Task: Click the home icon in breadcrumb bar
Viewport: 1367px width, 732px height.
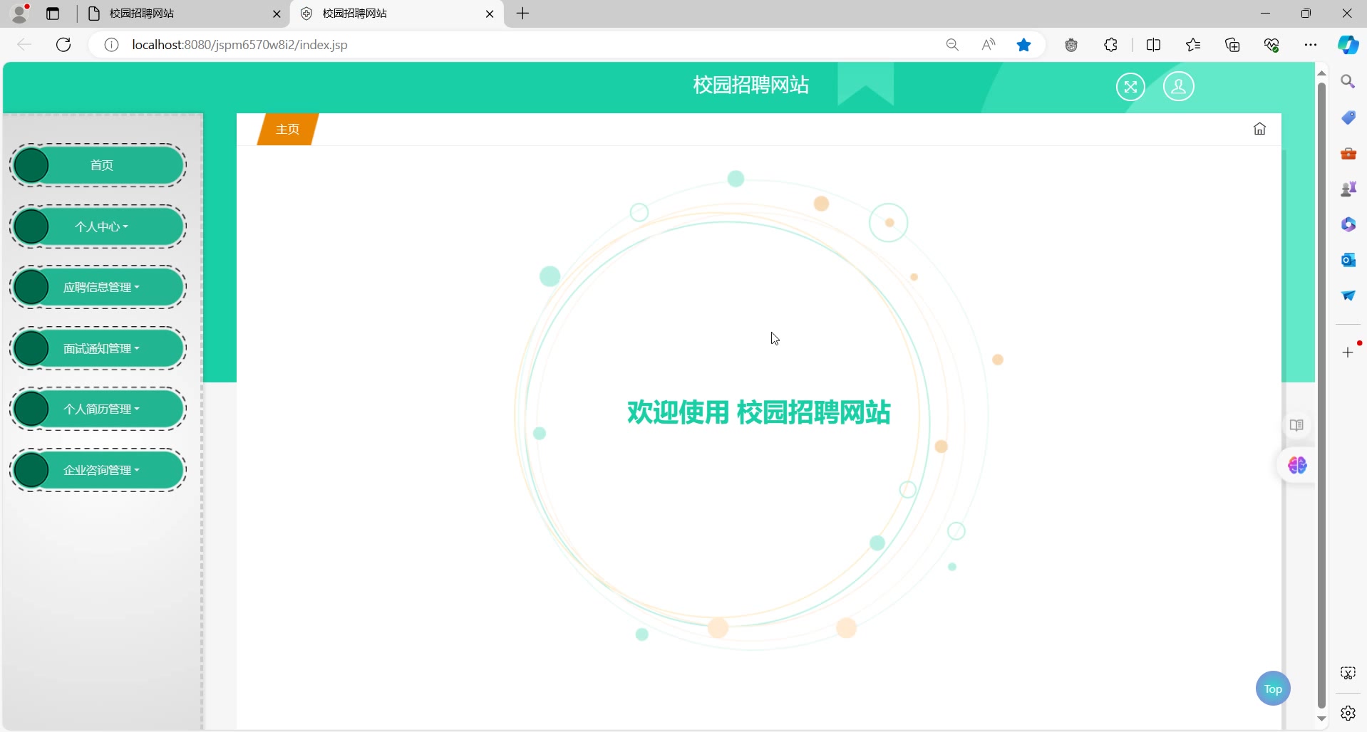Action: [1260, 129]
